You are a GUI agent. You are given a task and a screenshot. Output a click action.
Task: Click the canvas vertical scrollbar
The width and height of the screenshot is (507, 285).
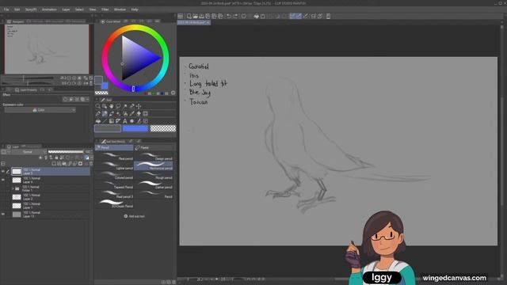click(501, 150)
